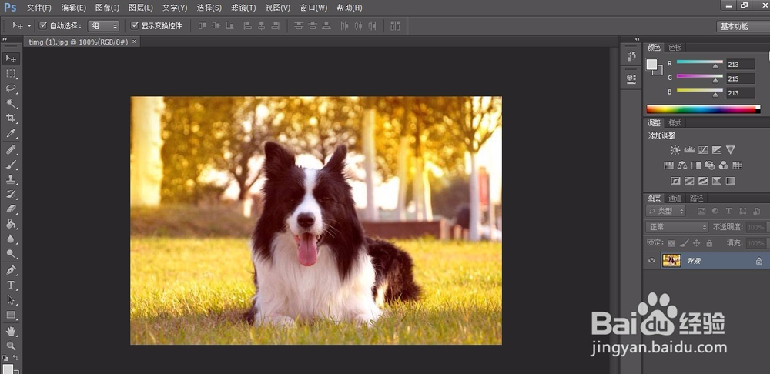This screenshot has width=770, height=374.
Task: Add a Curves adjustment
Action: click(x=703, y=150)
